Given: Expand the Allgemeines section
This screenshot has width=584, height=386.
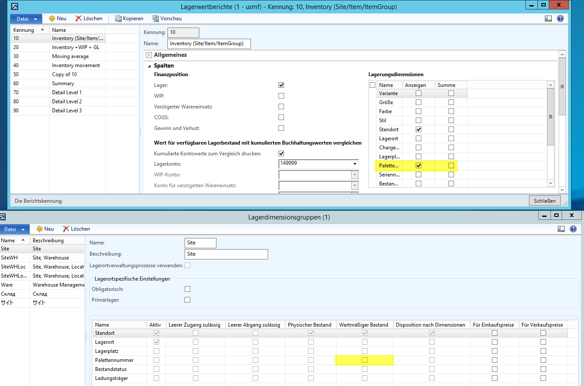Looking at the screenshot, I should [149, 55].
